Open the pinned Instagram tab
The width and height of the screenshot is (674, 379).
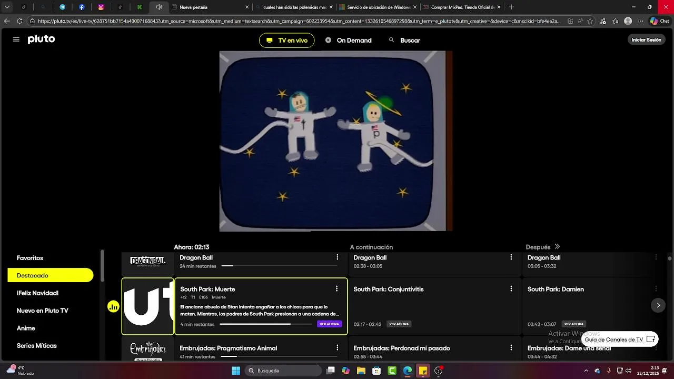coord(101,7)
